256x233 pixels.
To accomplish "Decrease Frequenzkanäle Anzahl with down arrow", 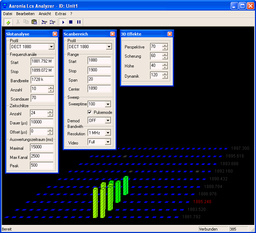I will 51,91.
